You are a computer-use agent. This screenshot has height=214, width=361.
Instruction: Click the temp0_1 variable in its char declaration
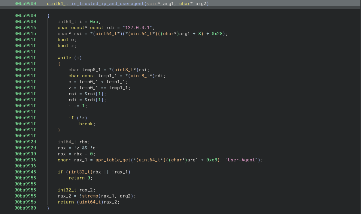point(91,70)
